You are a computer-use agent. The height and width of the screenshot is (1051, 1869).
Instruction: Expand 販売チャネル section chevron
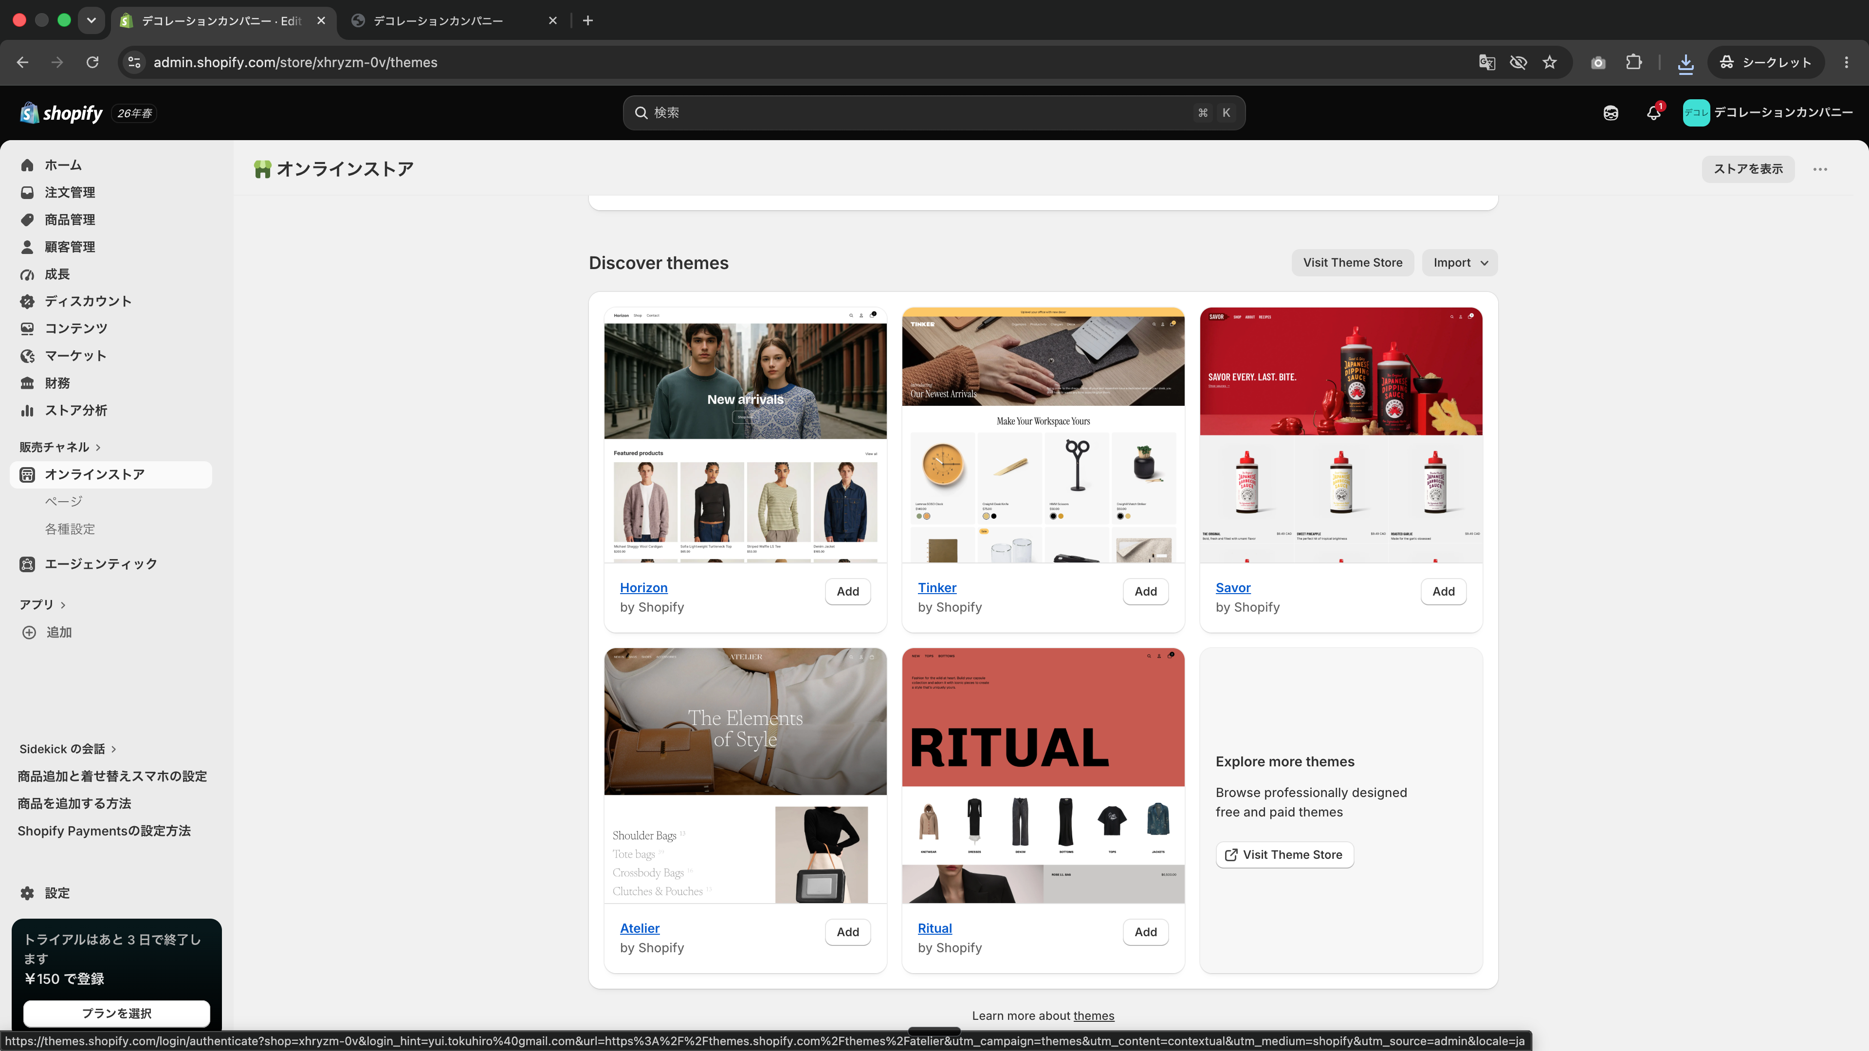[x=99, y=448]
